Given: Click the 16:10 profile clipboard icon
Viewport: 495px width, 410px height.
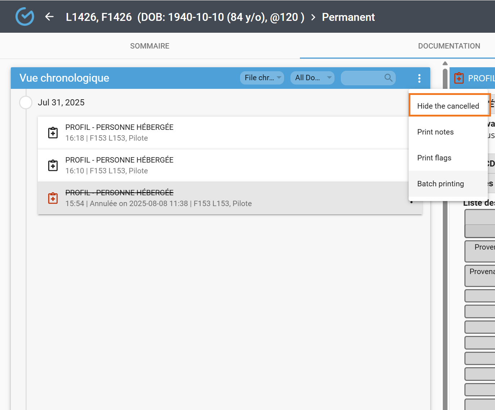Looking at the screenshot, I should [53, 165].
